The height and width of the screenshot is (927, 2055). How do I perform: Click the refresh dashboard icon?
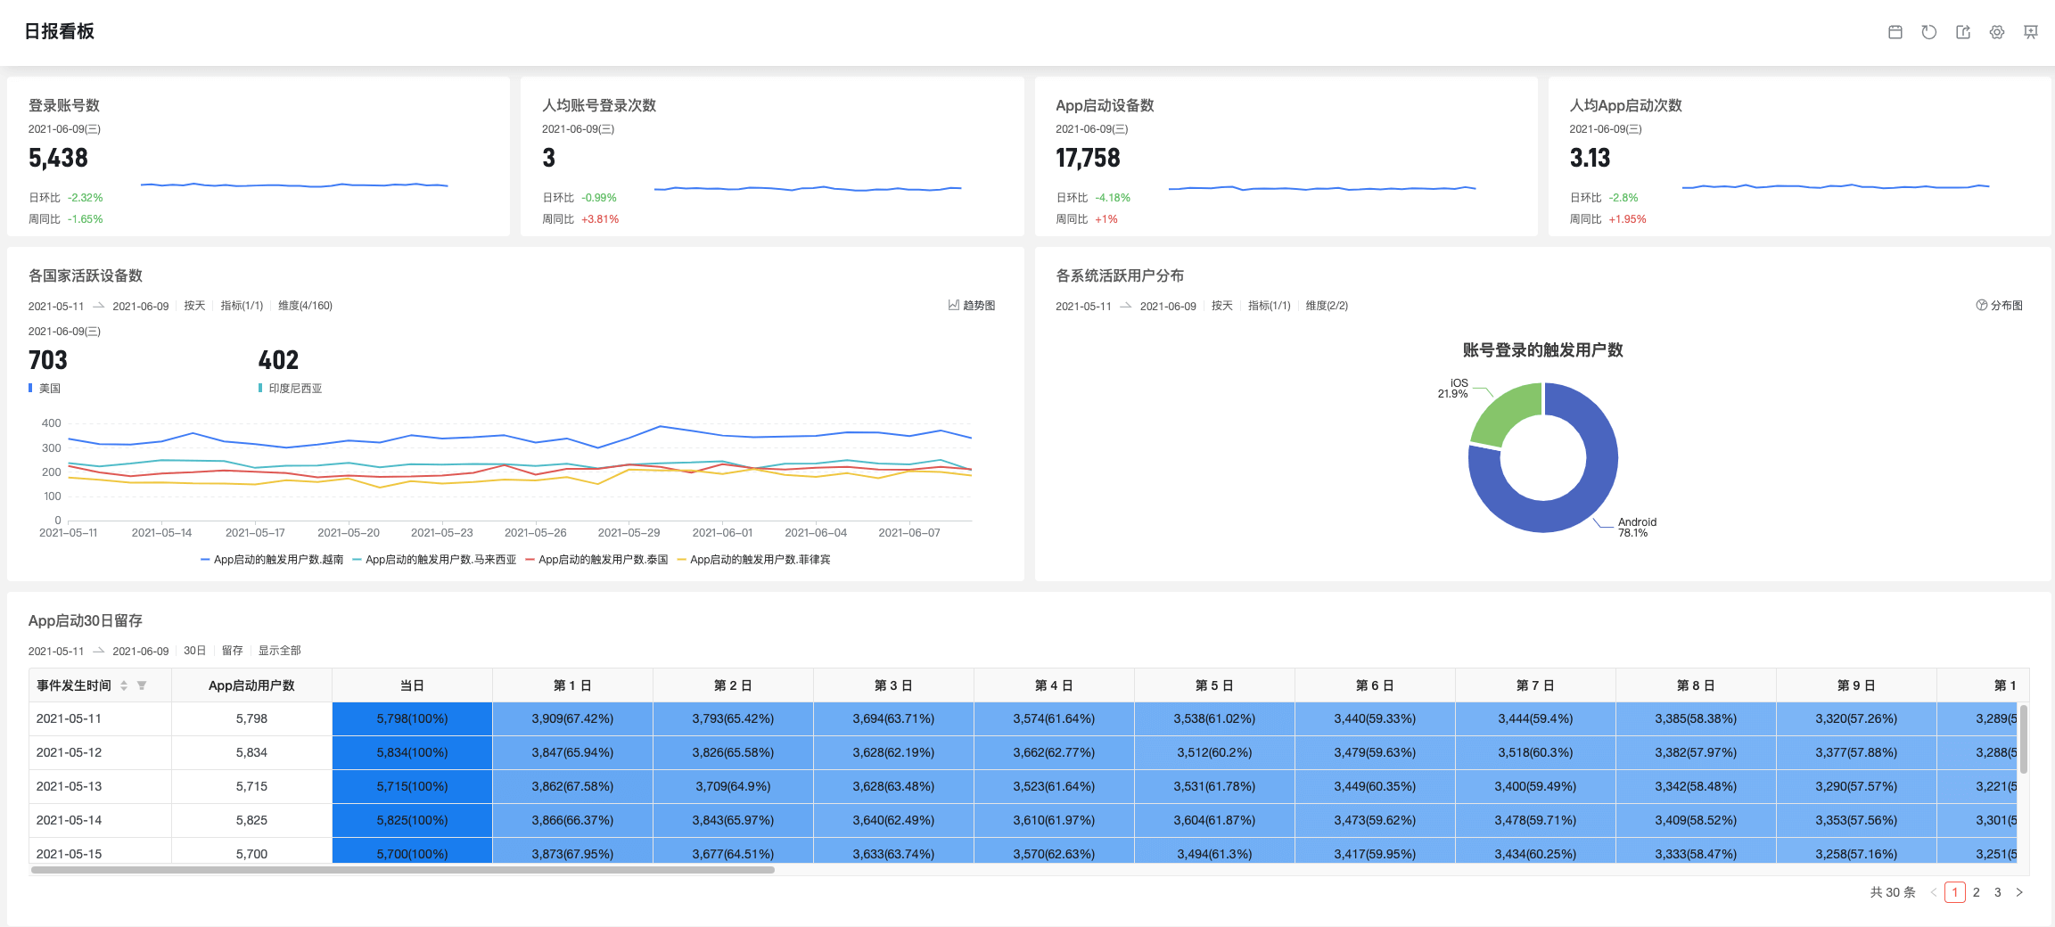[1929, 32]
